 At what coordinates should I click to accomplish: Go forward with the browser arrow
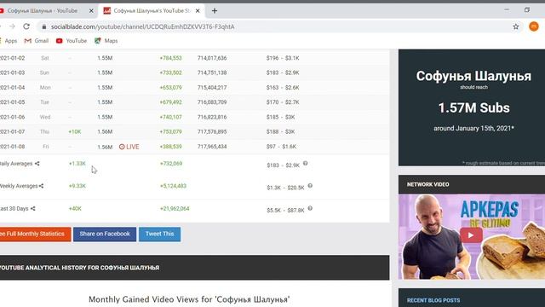(12, 26)
